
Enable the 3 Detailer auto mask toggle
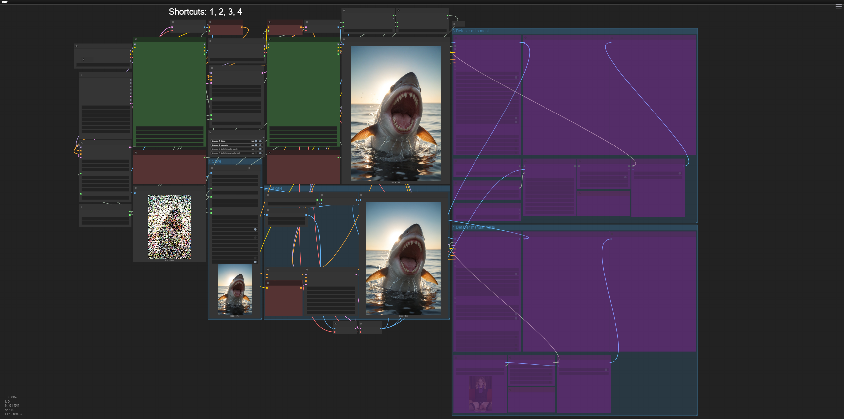click(256, 149)
